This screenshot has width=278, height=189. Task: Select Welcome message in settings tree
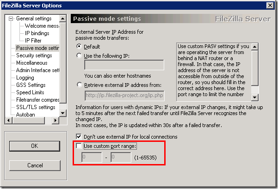tap(42, 26)
